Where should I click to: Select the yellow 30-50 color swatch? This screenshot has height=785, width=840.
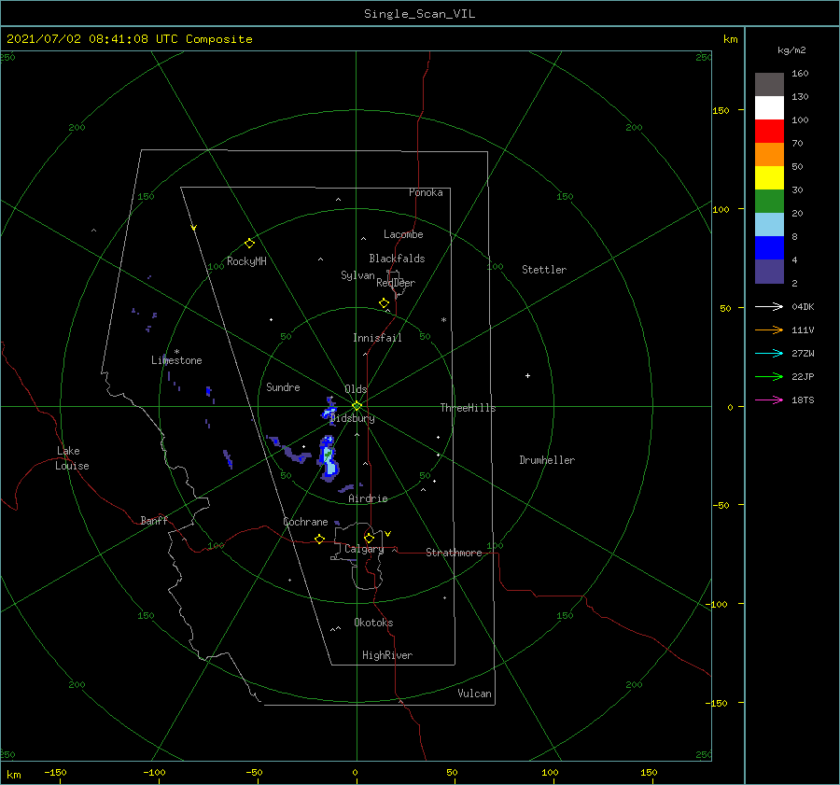(769, 178)
